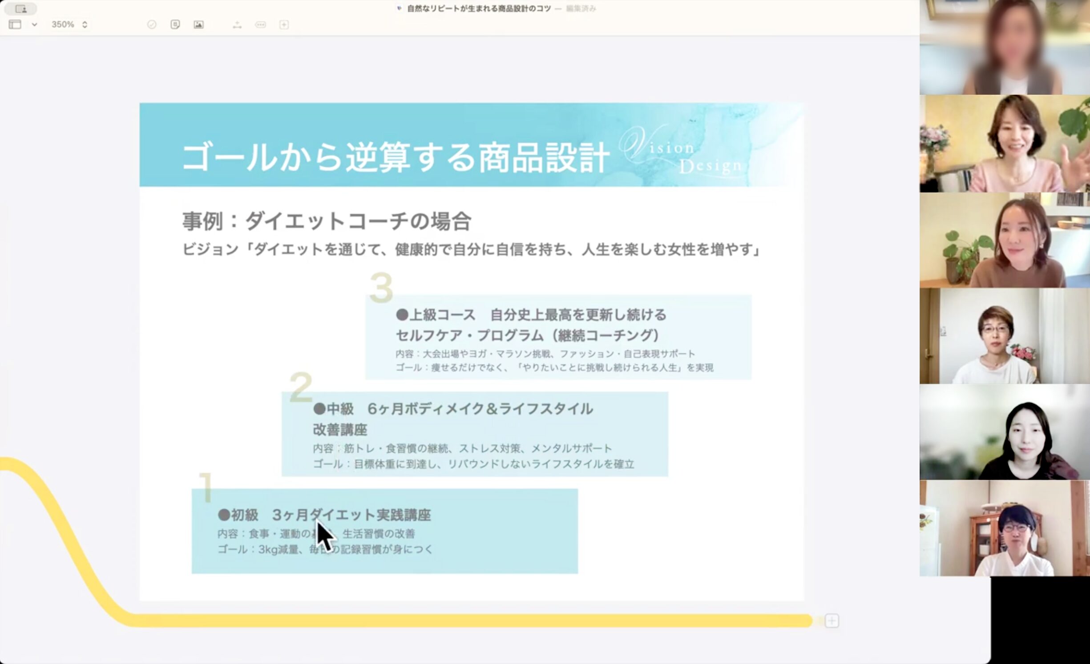
Task: Click the 初級 3ヶ月ダイエット実践講座 box
Action: click(384, 531)
